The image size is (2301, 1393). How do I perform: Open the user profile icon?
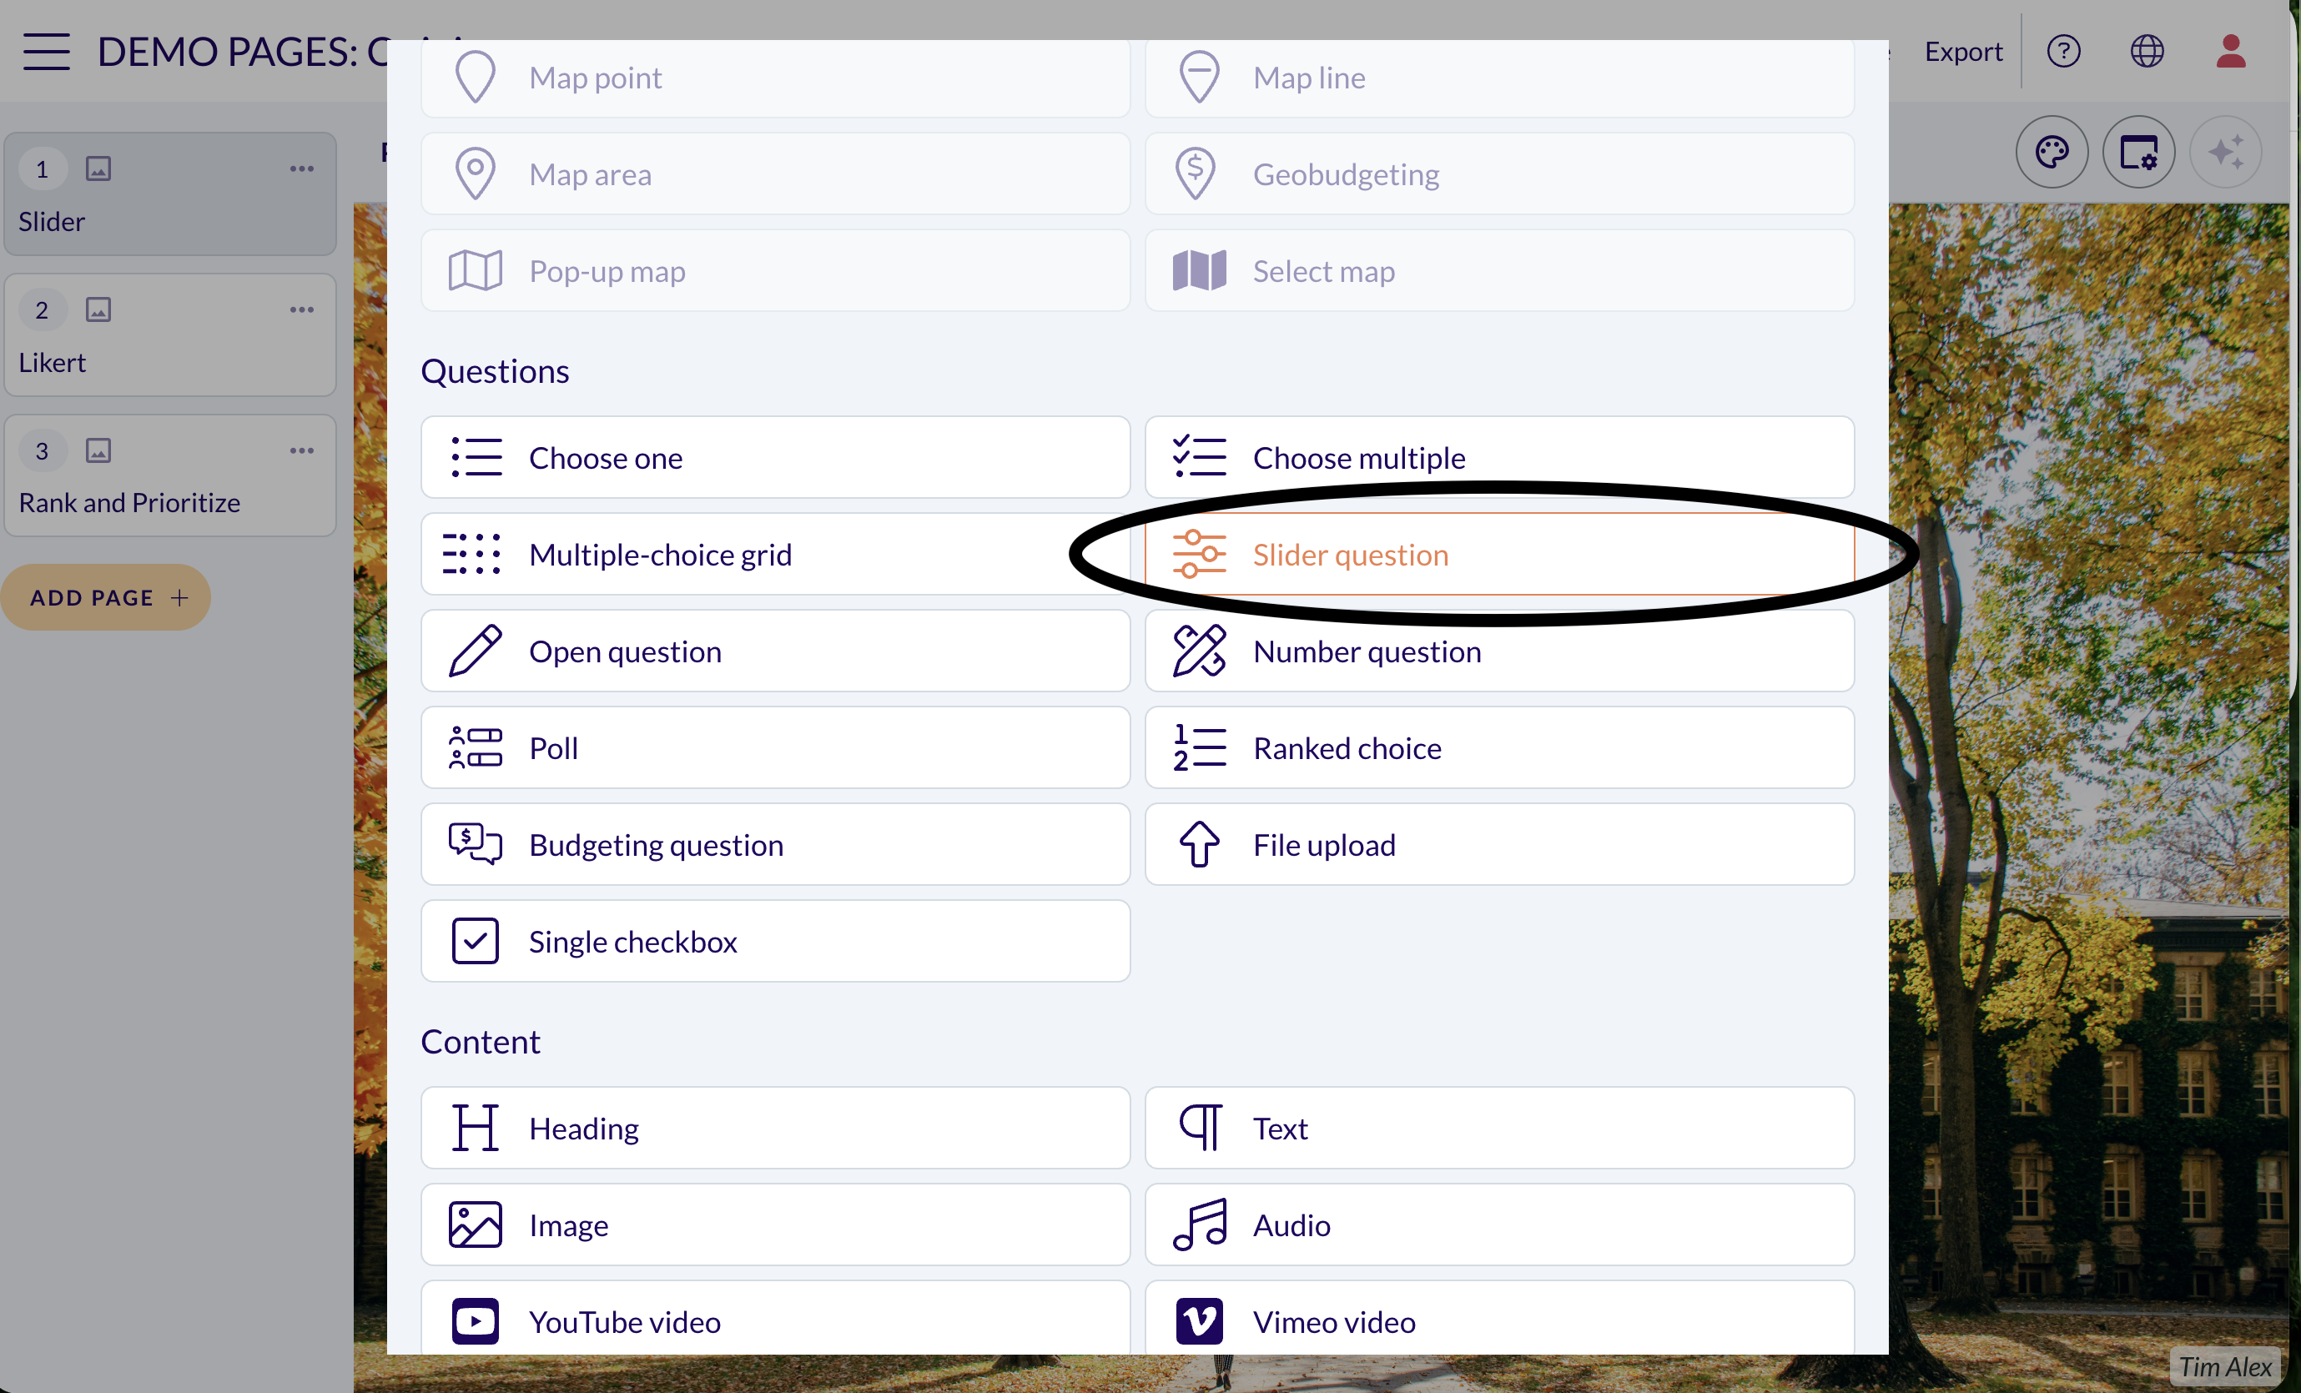coord(2230,52)
